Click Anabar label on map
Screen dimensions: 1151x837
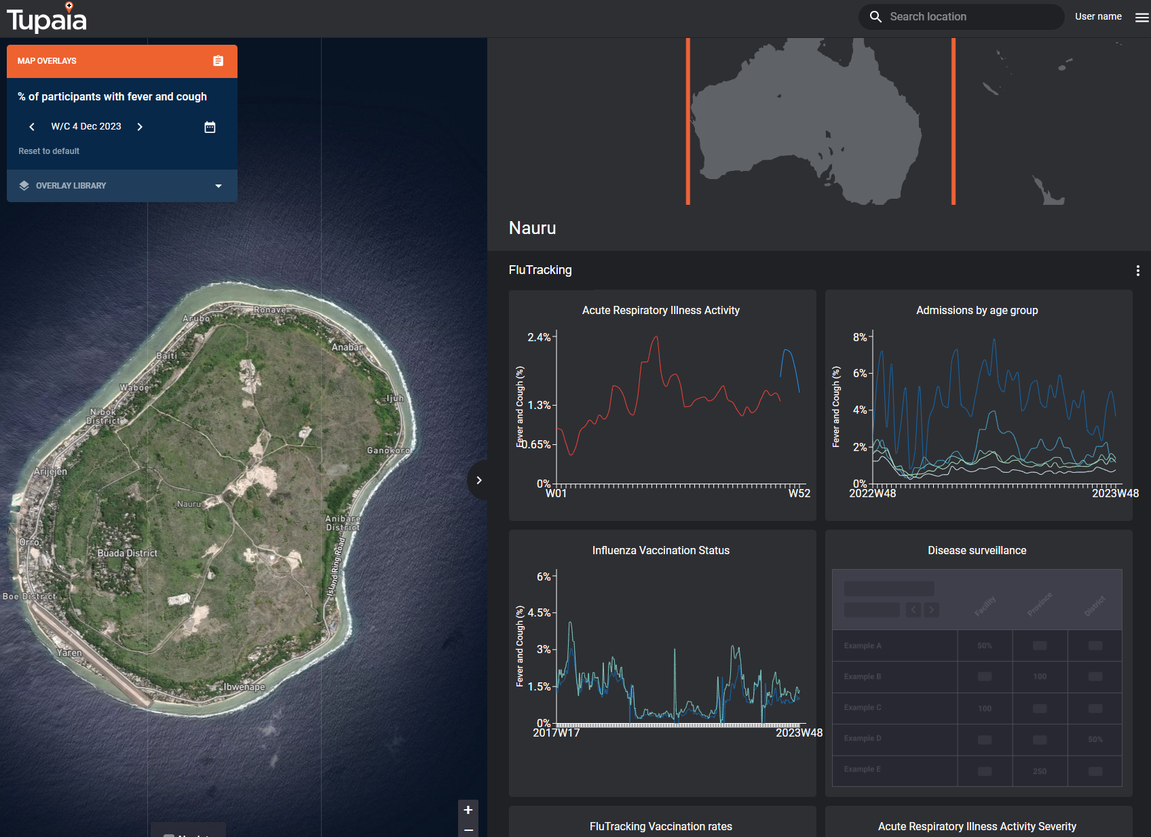347,347
